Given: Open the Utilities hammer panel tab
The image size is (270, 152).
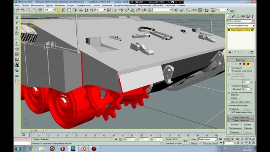Looking at the screenshot, I should pos(253,16).
